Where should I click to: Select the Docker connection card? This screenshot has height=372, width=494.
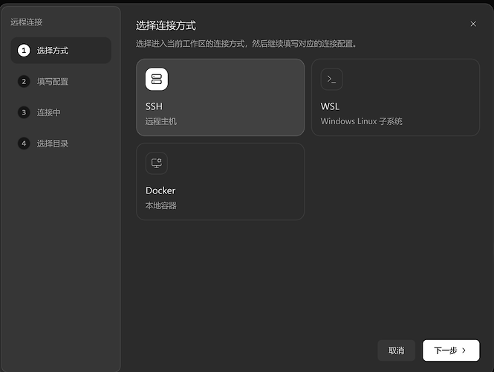click(x=220, y=182)
